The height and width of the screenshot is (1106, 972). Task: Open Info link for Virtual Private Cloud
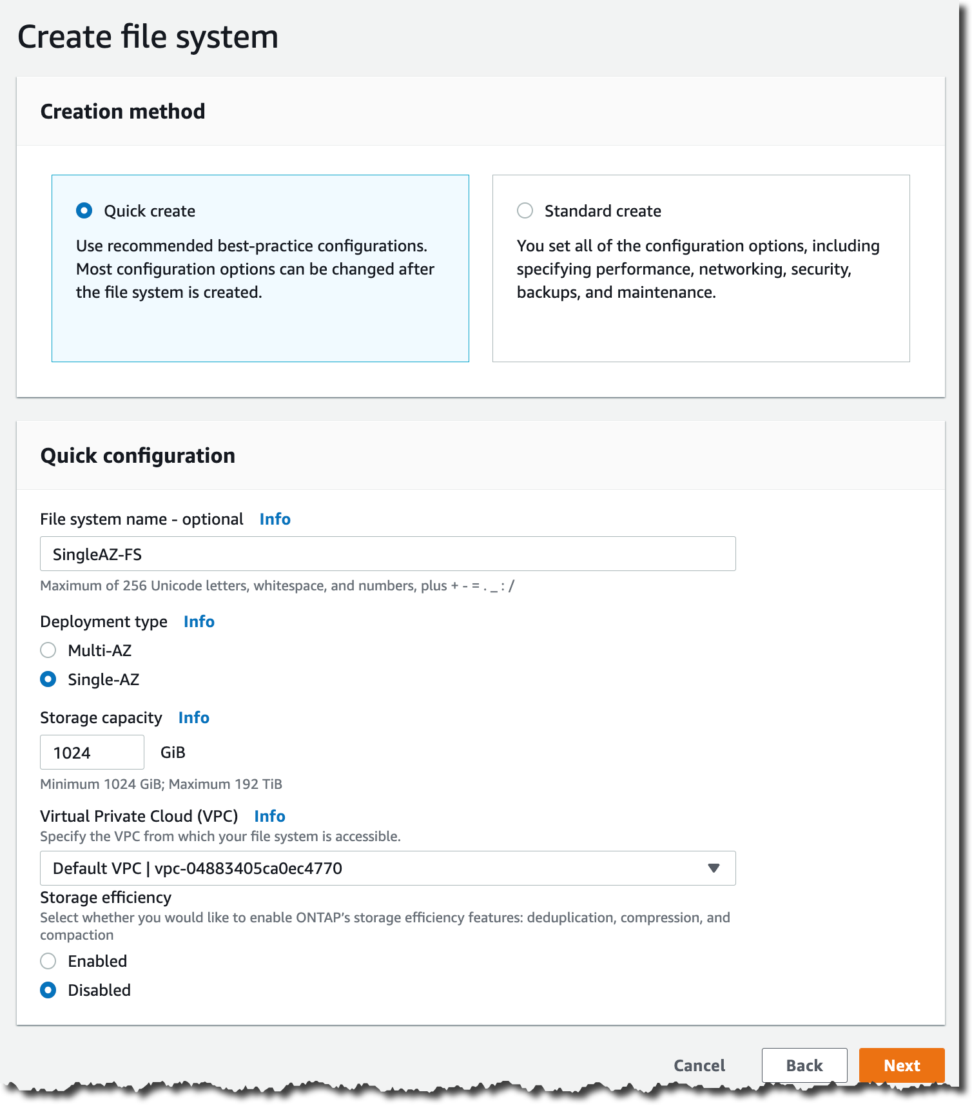(x=269, y=817)
